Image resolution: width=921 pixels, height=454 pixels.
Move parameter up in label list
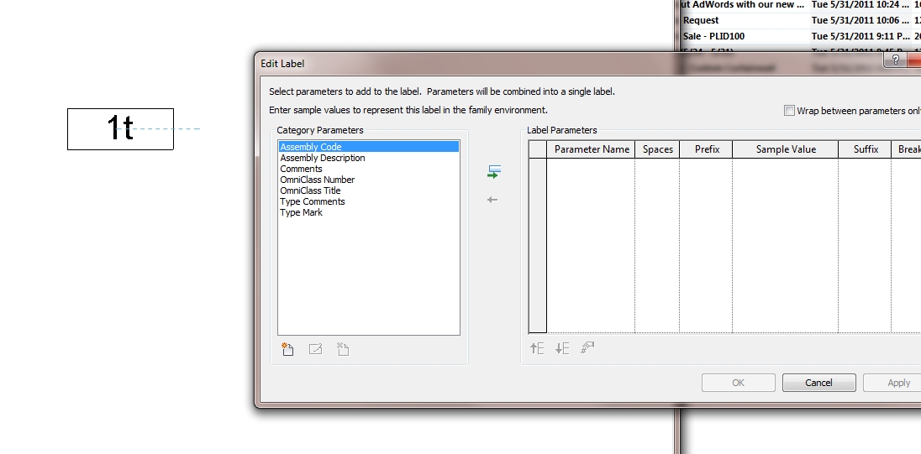[537, 348]
